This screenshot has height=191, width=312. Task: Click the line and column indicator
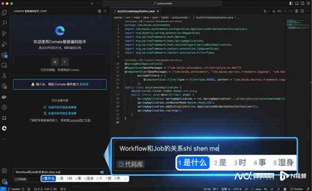pos(210,189)
